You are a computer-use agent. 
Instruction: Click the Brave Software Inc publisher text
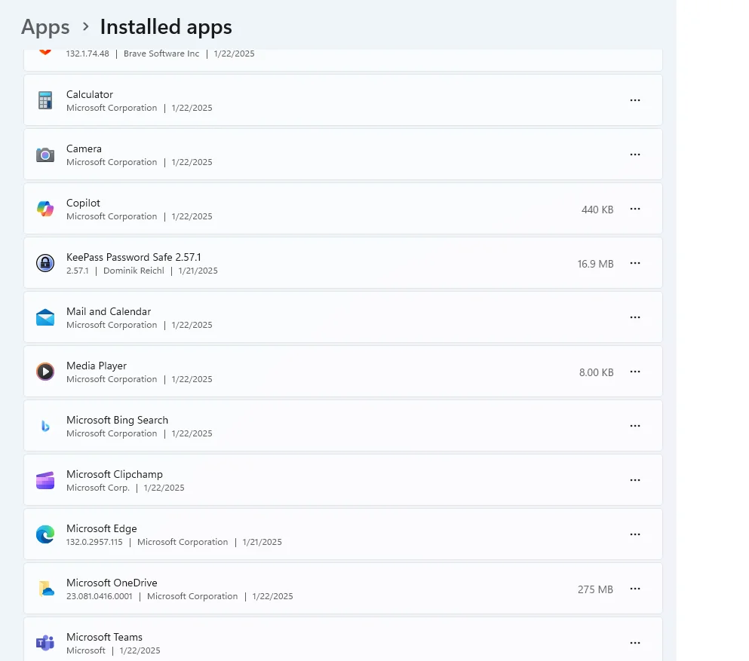161,54
